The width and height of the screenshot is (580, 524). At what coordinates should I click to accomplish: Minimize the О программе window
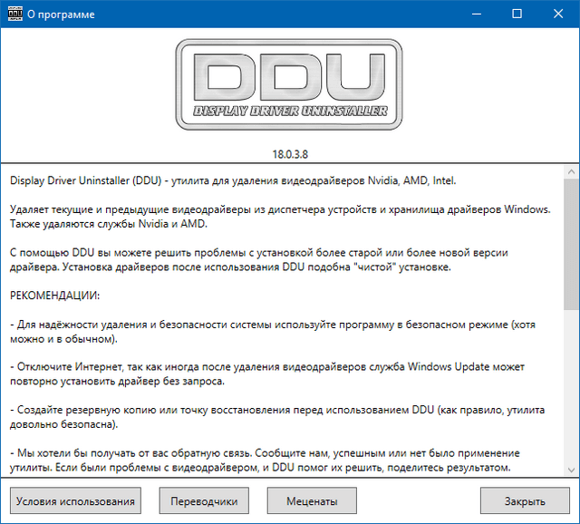477,15
